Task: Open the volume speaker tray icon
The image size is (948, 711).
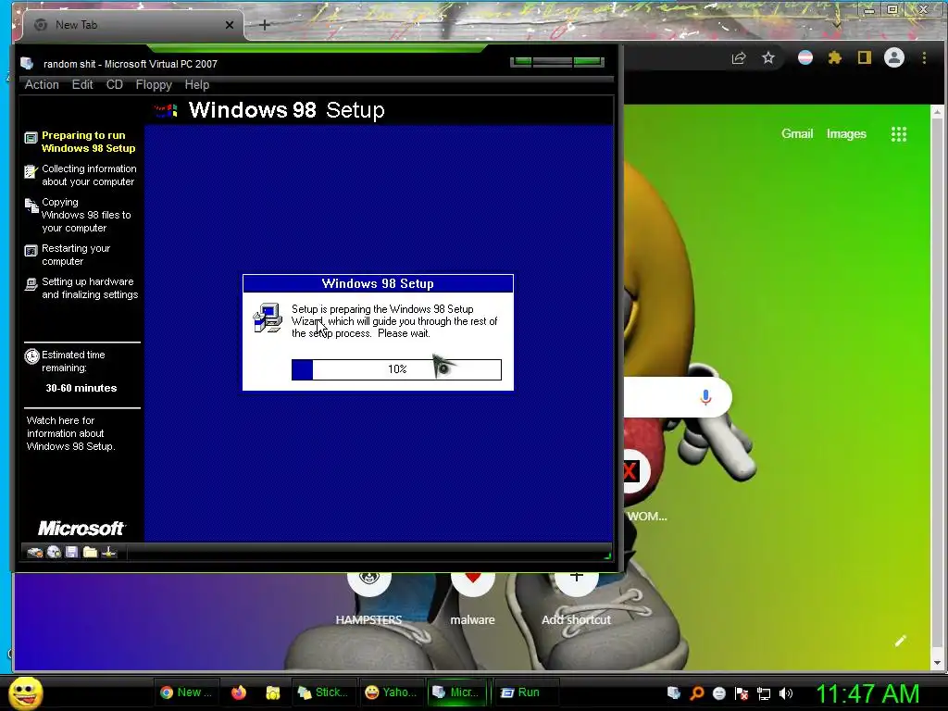Action: tap(786, 693)
